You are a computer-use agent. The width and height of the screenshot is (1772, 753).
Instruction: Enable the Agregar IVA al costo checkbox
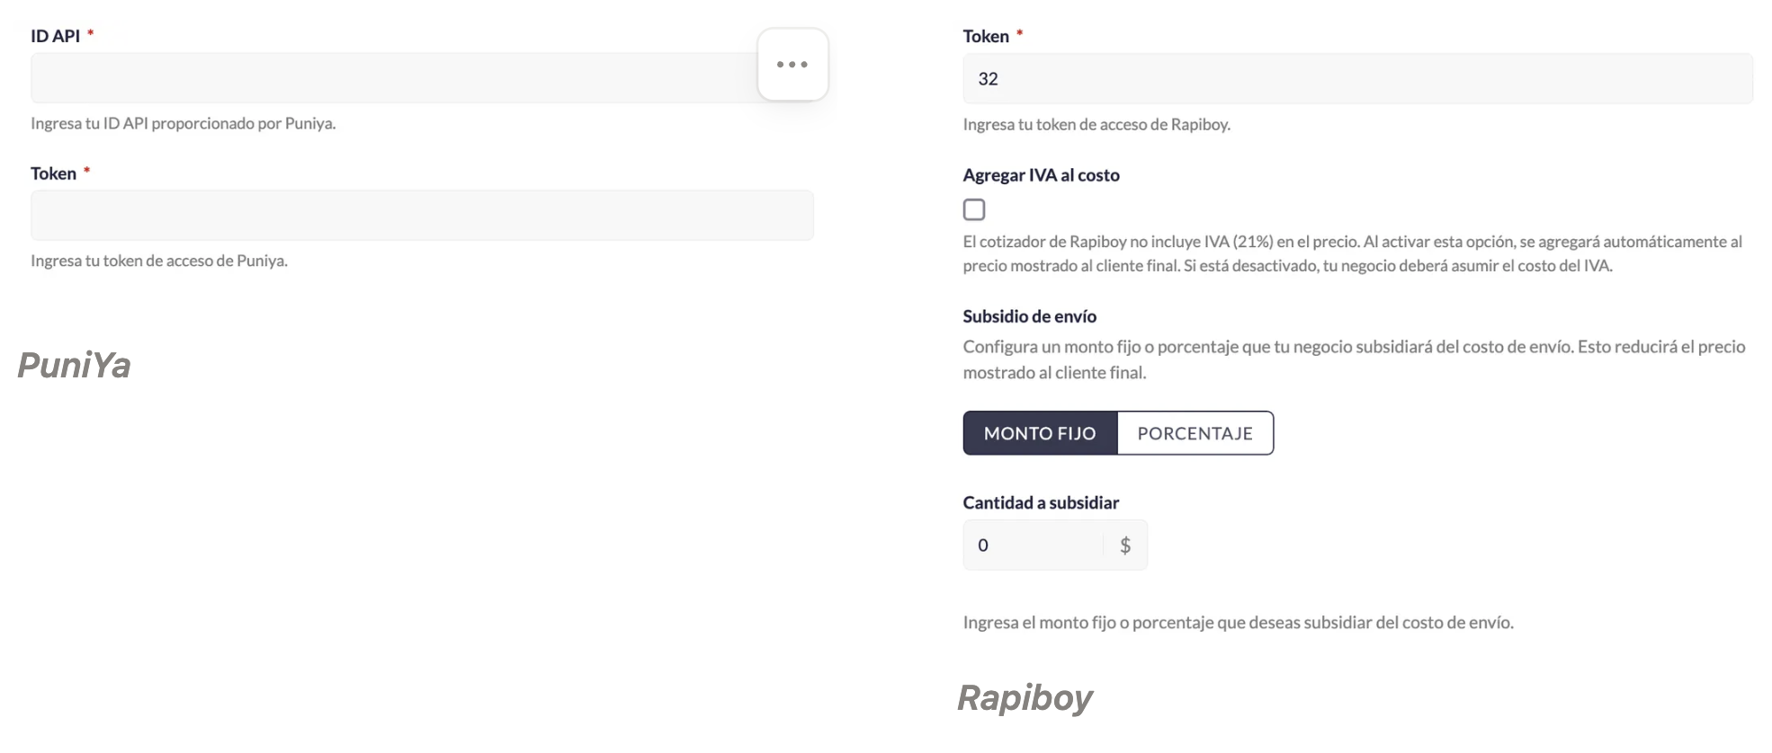pyautogui.click(x=974, y=209)
